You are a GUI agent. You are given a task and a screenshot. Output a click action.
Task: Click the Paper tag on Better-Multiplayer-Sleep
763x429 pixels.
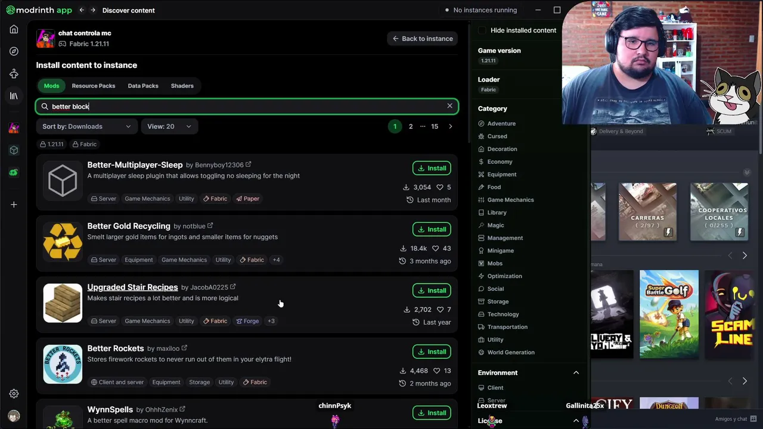point(247,198)
